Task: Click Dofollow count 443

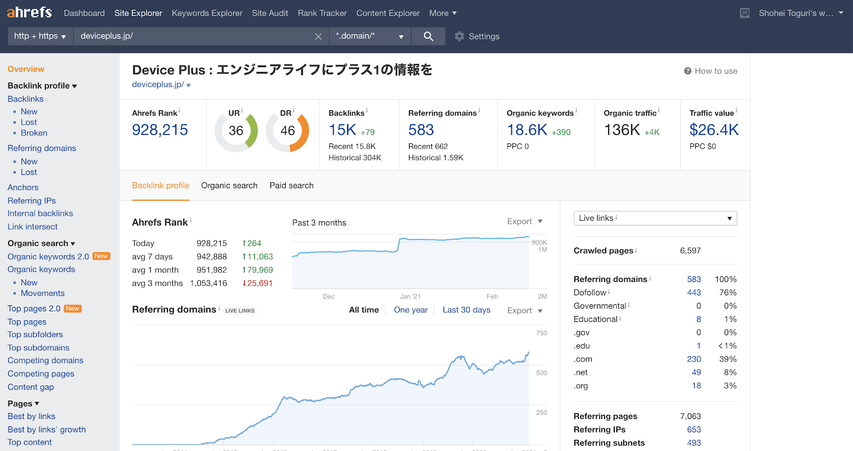Action: (694, 293)
